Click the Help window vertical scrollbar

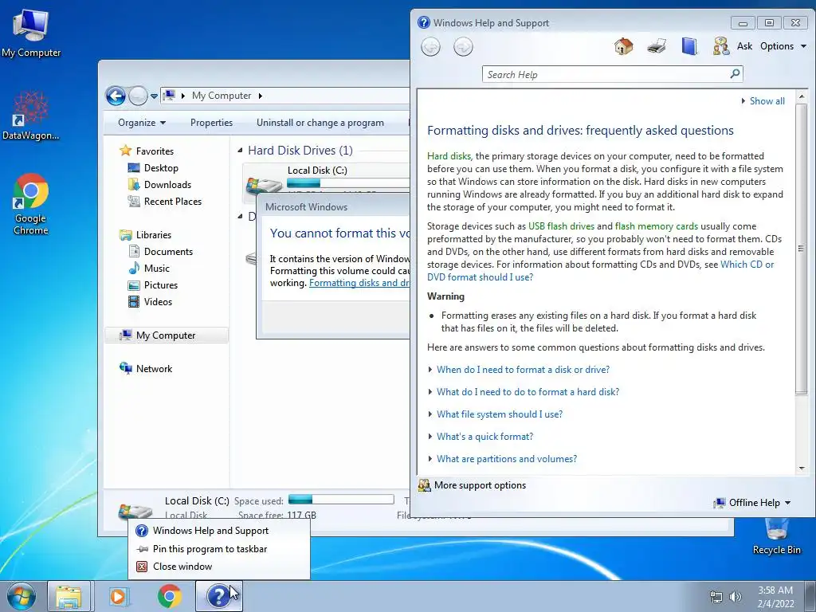pos(802,249)
